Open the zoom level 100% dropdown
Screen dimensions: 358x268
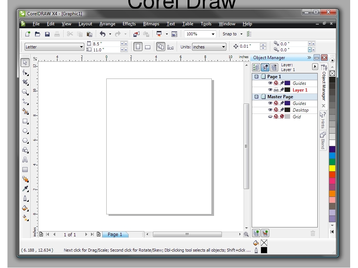click(x=213, y=34)
